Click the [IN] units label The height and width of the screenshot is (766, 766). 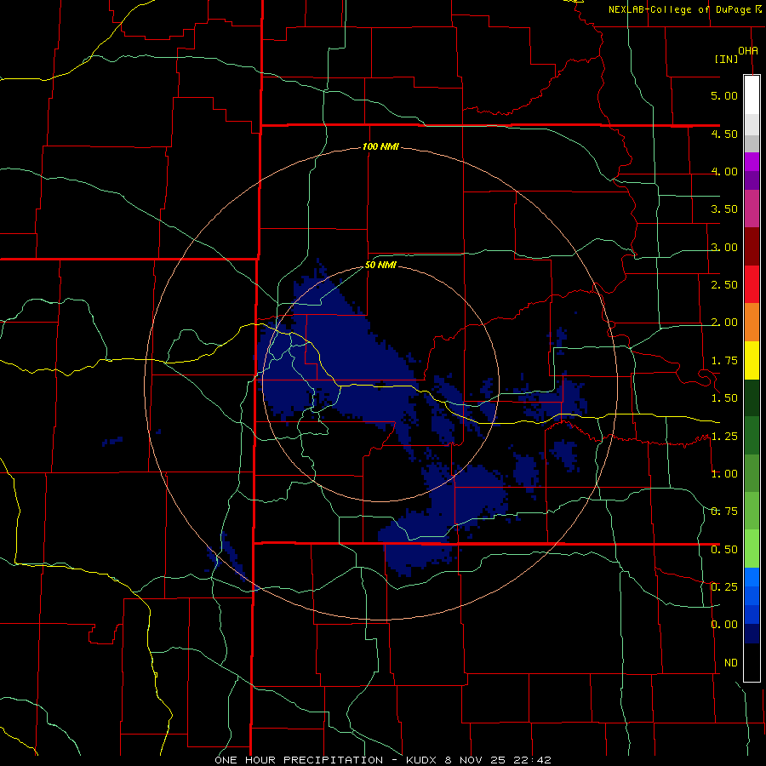(x=726, y=59)
